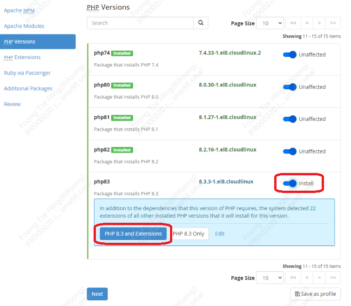Open the top Page Size dropdown
The image size is (351, 306).
(x=270, y=23)
